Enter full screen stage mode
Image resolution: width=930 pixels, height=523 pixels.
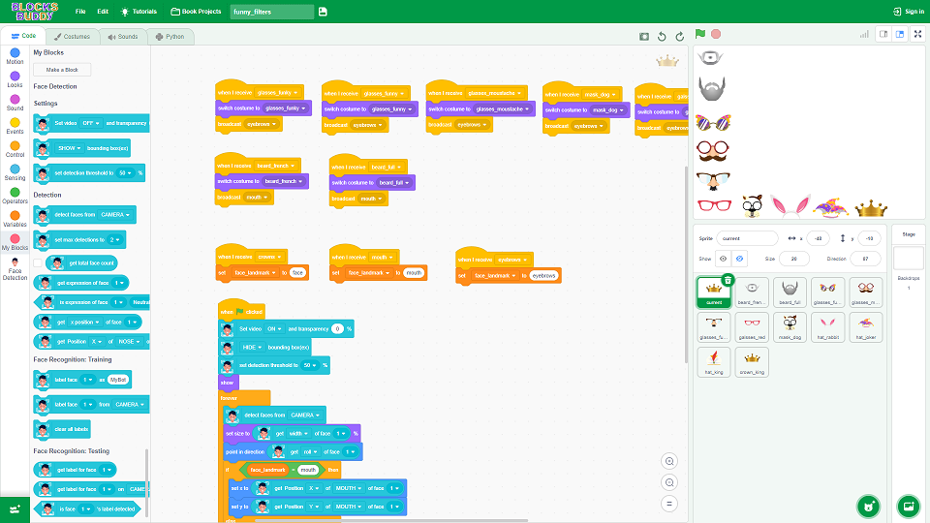click(916, 34)
